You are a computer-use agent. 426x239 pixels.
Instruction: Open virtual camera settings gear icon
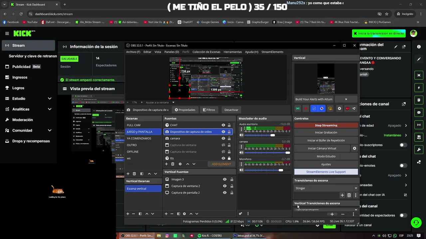(x=354, y=148)
